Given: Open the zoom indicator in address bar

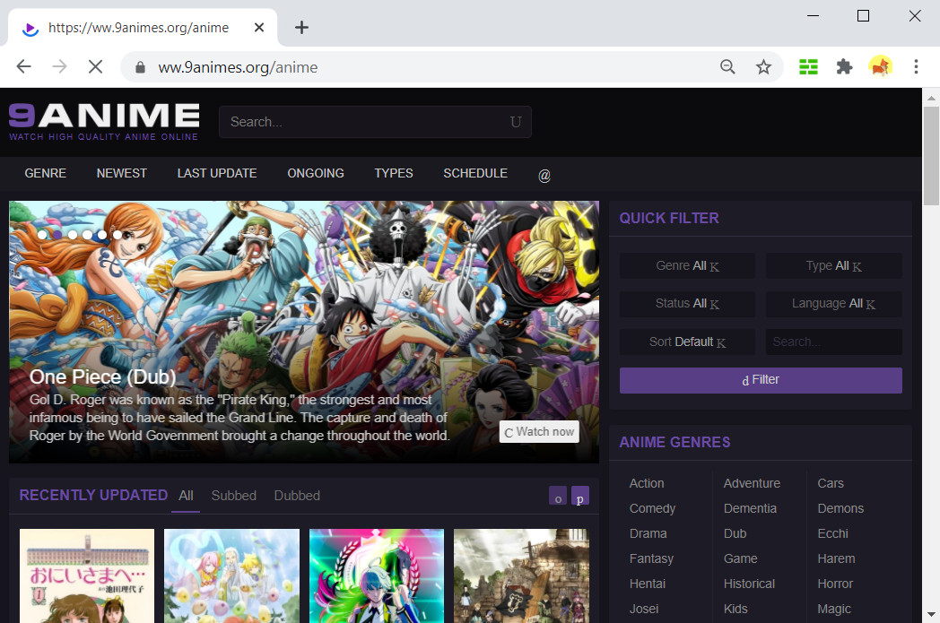Looking at the screenshot, I should 727,67.
